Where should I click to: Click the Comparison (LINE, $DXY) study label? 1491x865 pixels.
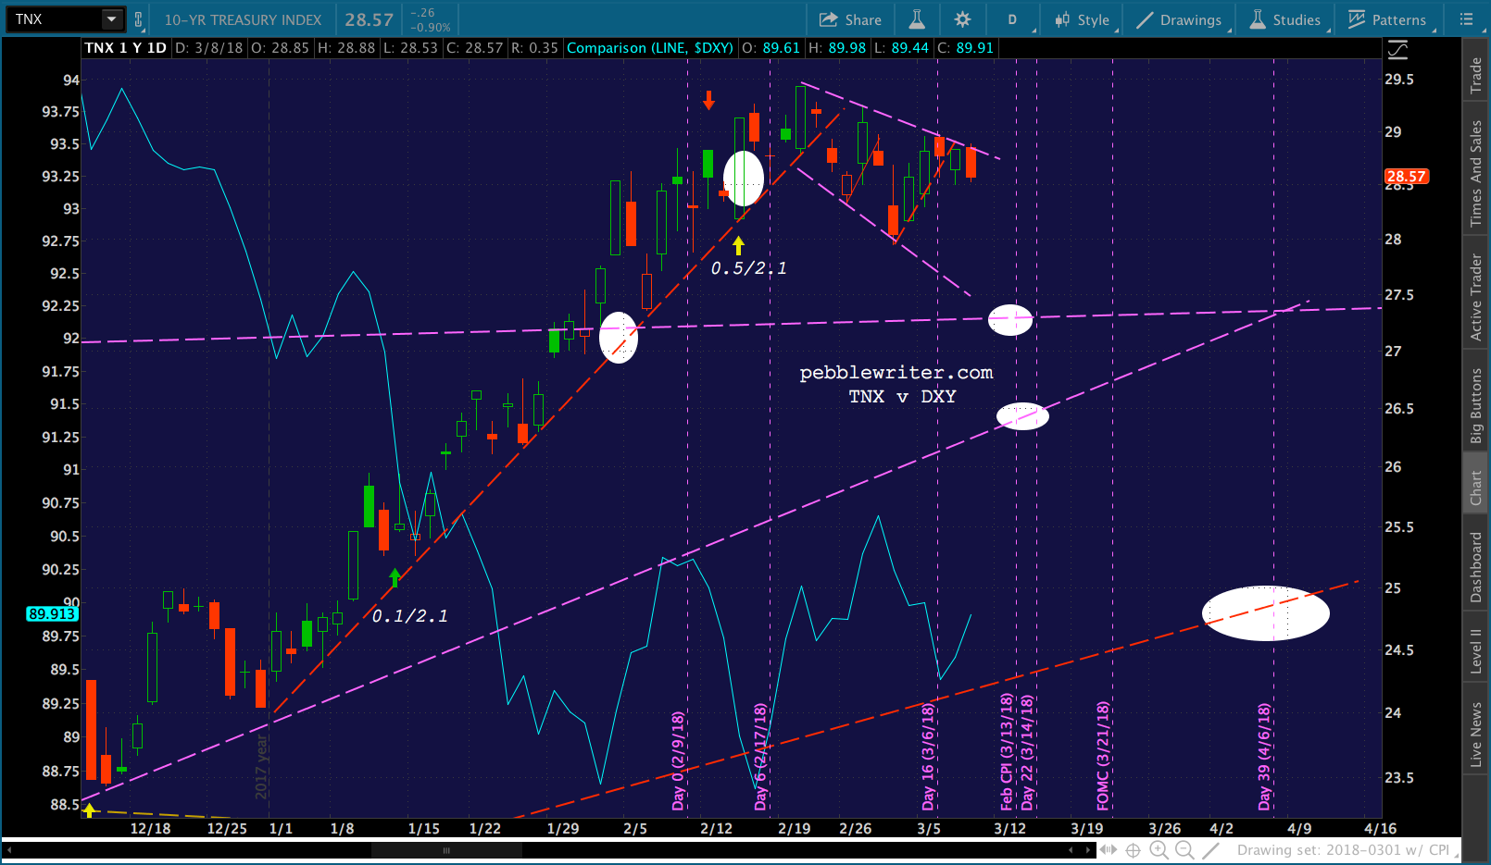click(650, 47)
